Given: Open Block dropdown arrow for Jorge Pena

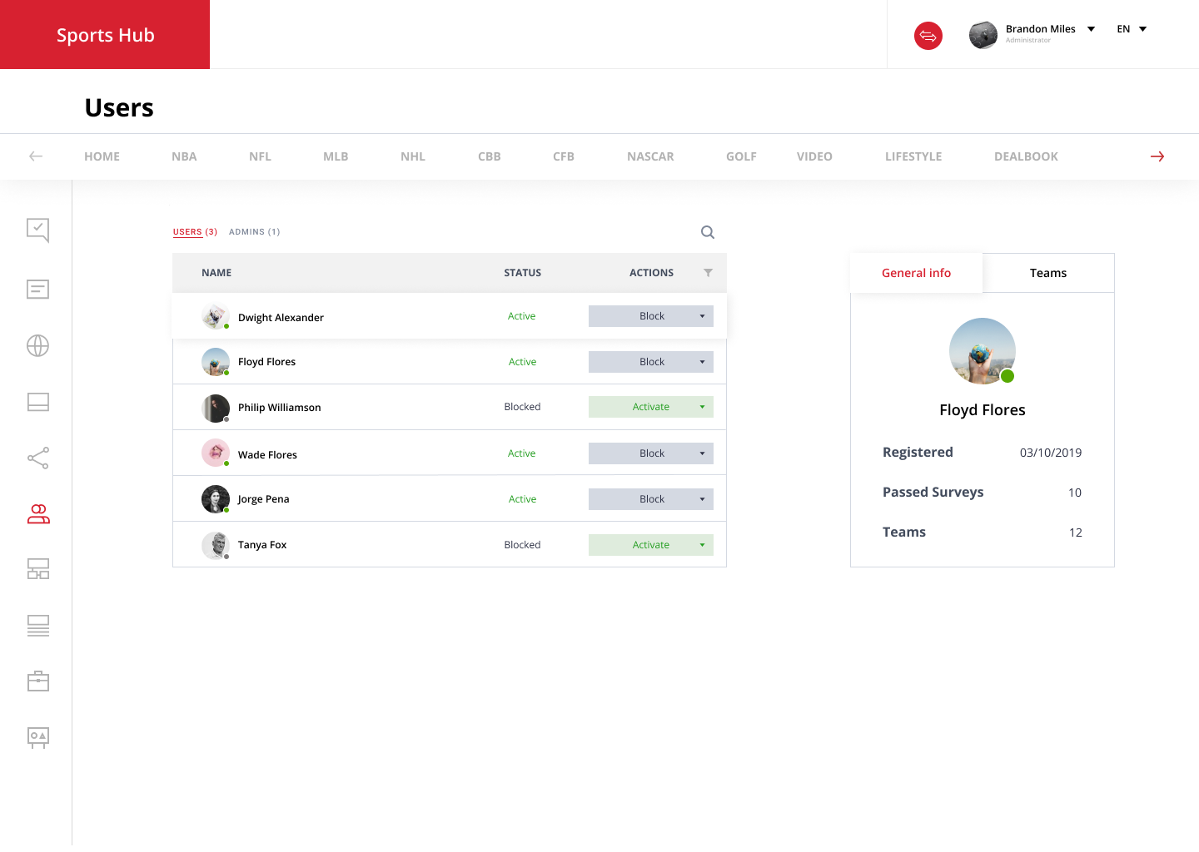Looking at the screenshot, I should 702,499.
